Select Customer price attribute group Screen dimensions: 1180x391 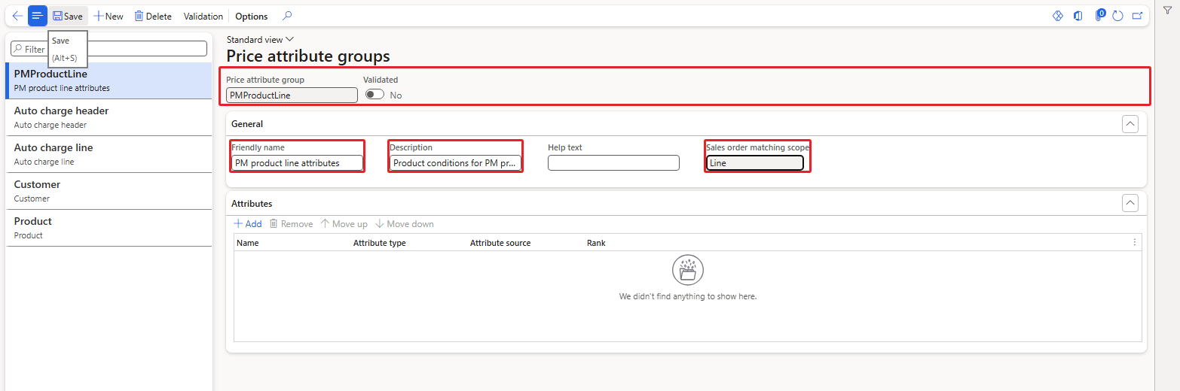click(x=109, y=191)
